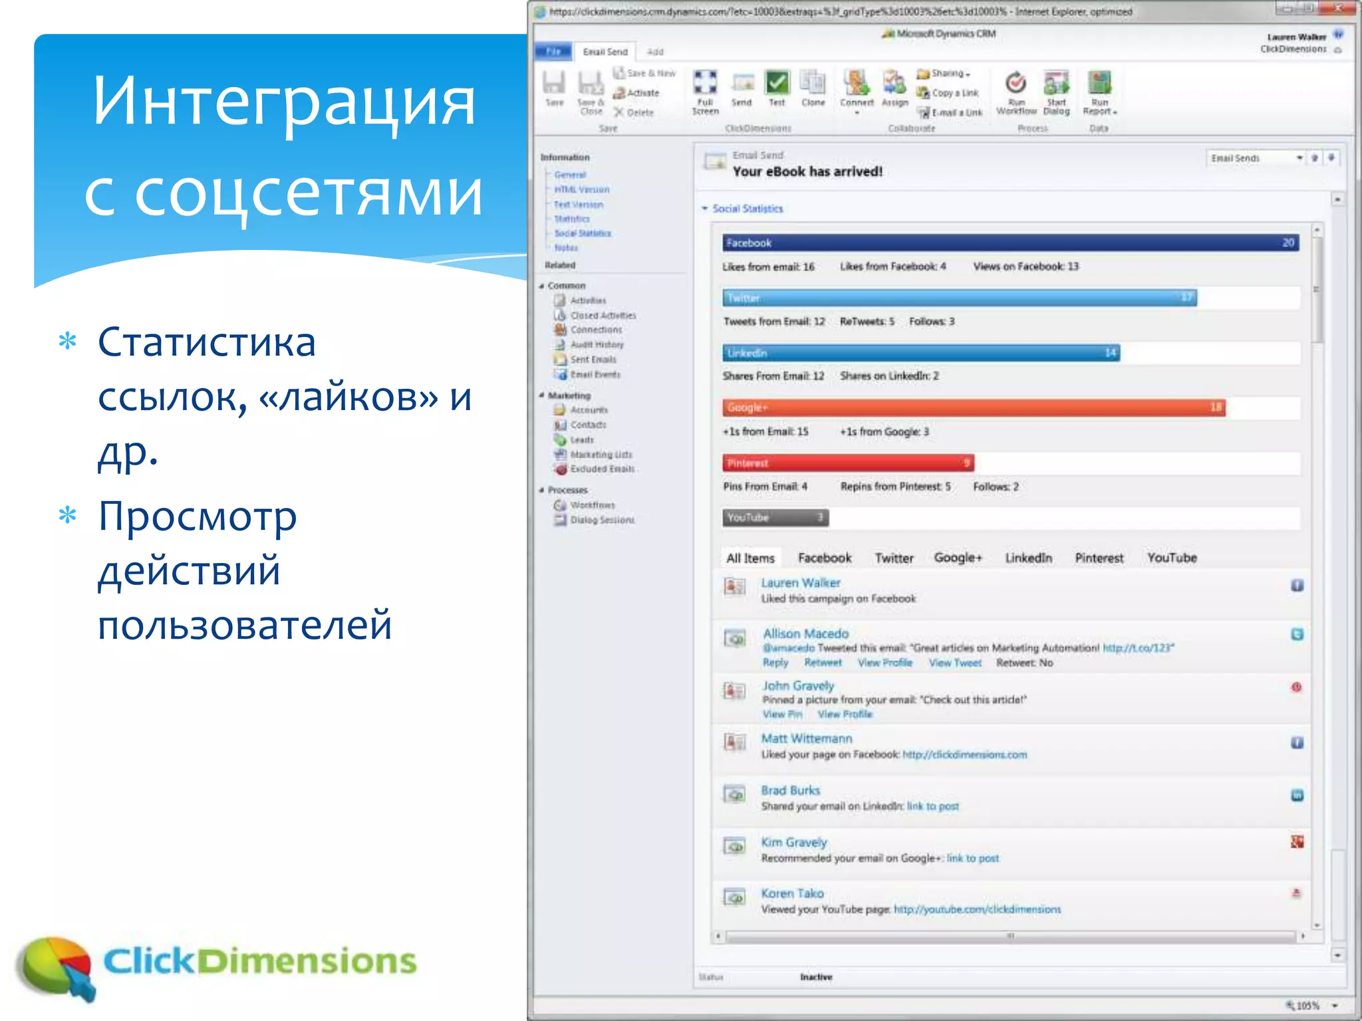Select the Twitter activity tab
The width and height of the screenshot is (1362, 1021).
pos(894,558)
